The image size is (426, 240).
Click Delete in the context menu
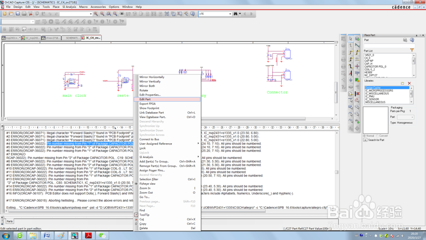point(167,228)
